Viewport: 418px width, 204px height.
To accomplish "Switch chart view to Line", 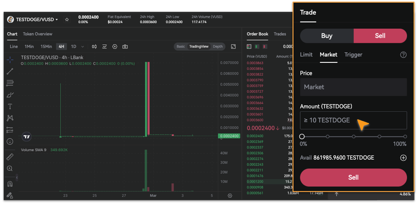I will click(14, 46).
